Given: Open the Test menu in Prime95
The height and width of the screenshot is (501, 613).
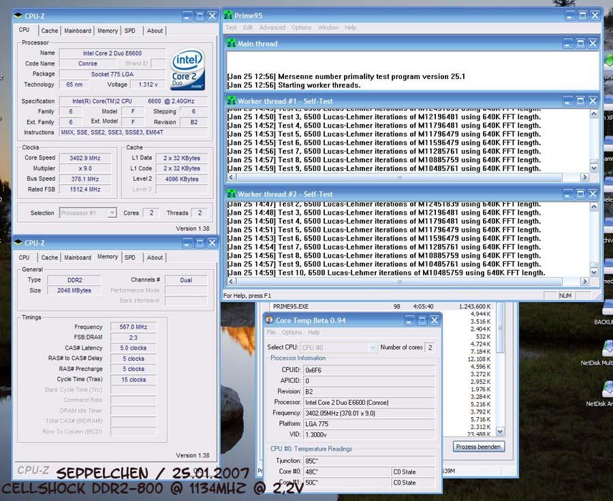Looking at the screenshot, I should click(231, 27).
